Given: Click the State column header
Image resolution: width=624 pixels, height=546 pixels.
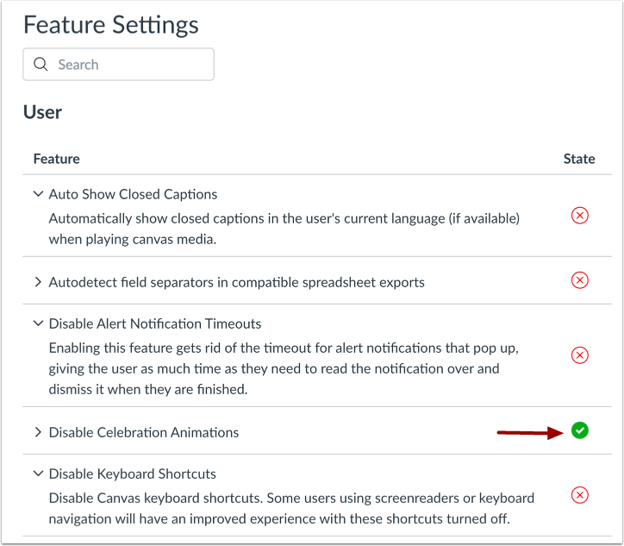Looking at the screenshot, I should 579,159.
